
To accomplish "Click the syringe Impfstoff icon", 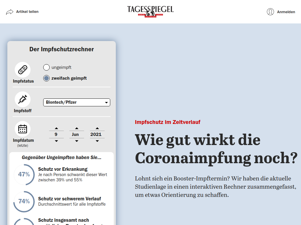I will (x=23, y=99).
